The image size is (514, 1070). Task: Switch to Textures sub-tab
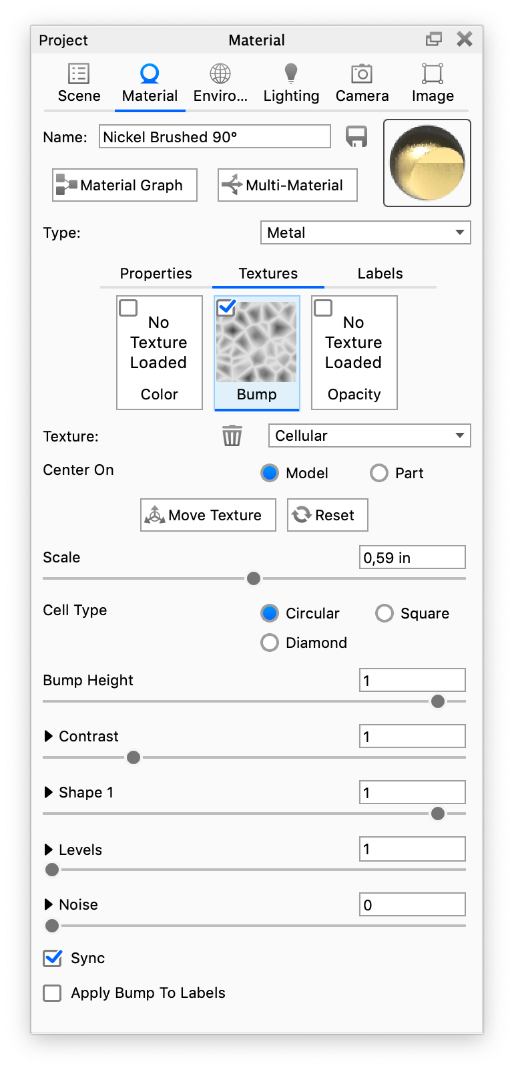pos(268,274)
